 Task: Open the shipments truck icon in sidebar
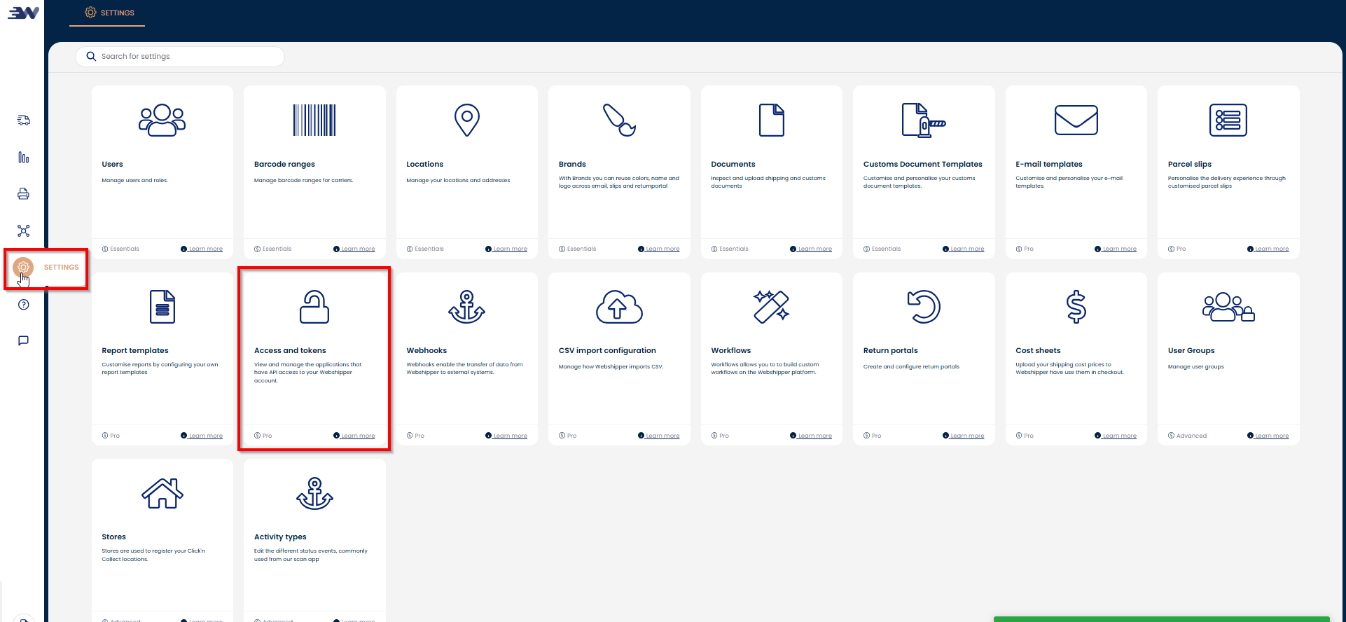tap(23, 120)
